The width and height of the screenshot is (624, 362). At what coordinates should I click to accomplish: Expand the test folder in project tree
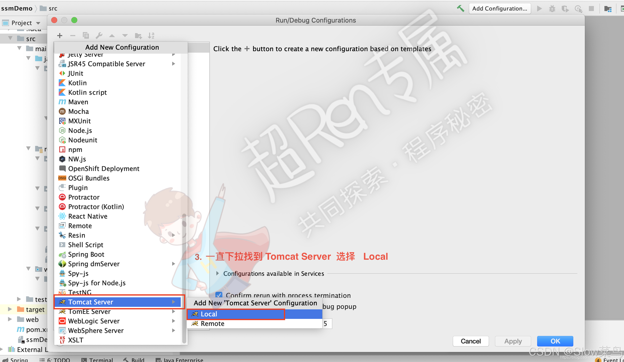tap(19, 299)
